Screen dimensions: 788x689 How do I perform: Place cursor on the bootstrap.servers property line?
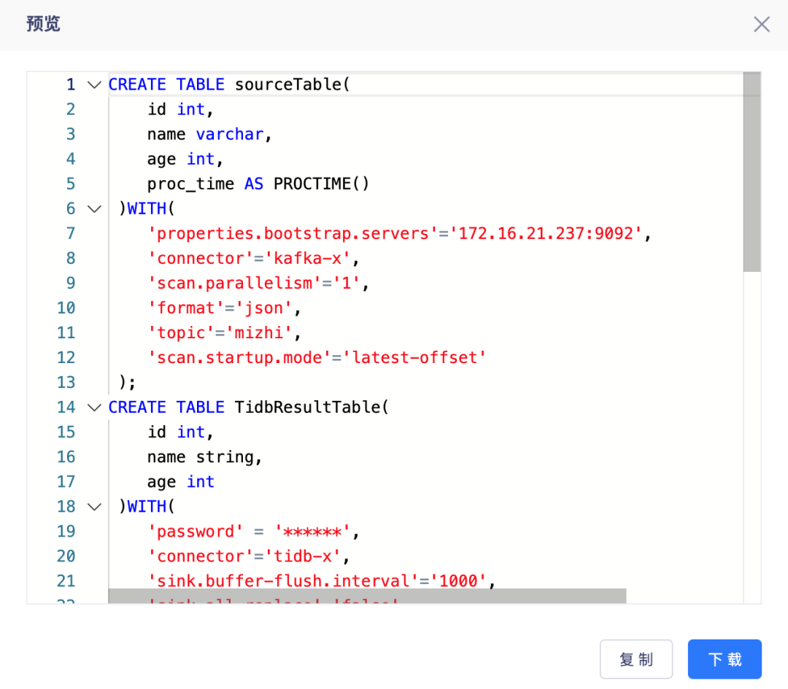tap(399, 233)
